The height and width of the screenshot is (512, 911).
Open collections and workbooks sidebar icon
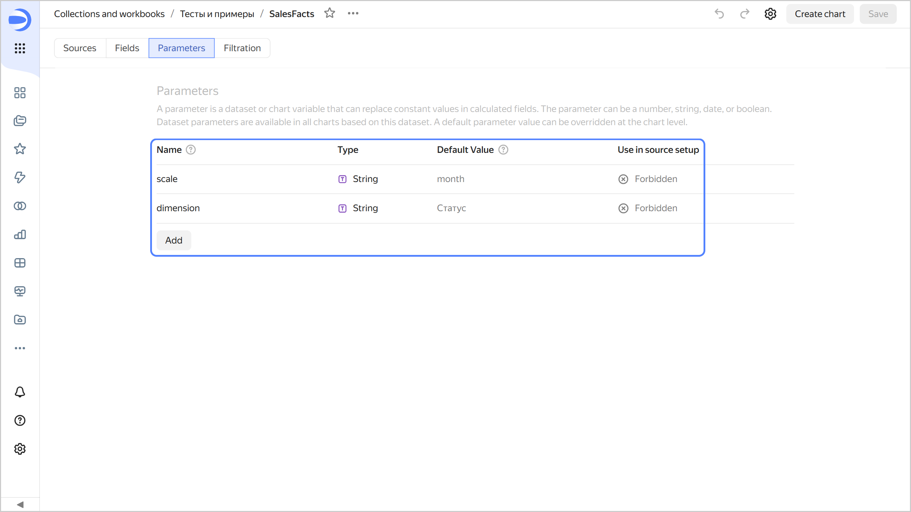20,121
